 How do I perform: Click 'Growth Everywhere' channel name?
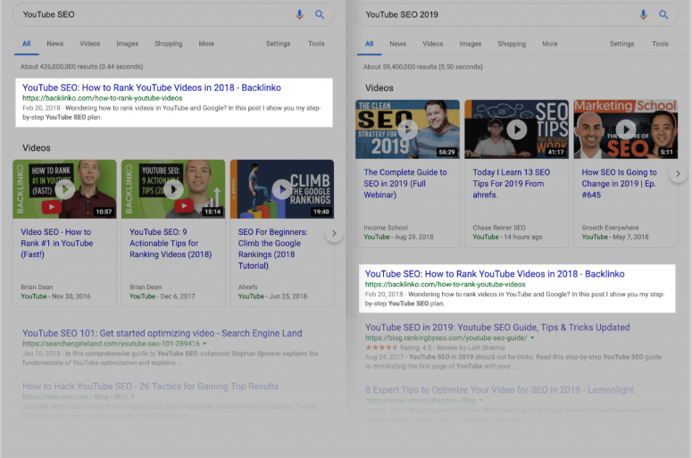click(610, 228)
